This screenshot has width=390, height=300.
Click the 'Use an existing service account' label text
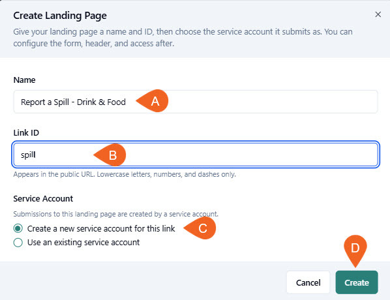pyautogui.click(x=83, y=243)
